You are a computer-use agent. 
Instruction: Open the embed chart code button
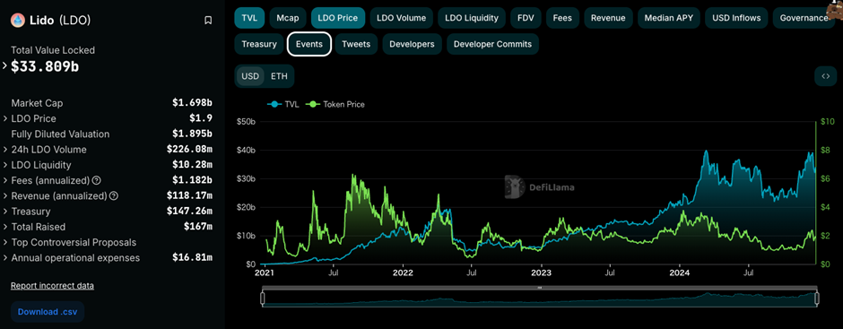825,76
